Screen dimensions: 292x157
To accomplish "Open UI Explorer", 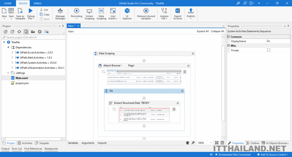I will [x=127, y=14].
